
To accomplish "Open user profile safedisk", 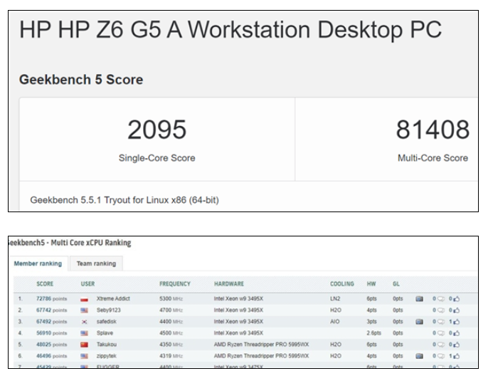I will [x=107, y=322].
